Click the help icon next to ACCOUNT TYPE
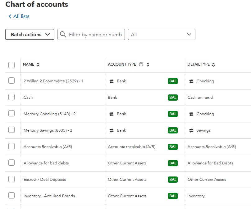The width and height of the screenshot is (251, 209). click(x=141, y=64)
